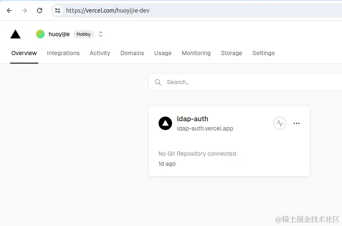Switch to the Monitoring tab
This screenshot has width=342, height=226.
[x=196, y=53]
